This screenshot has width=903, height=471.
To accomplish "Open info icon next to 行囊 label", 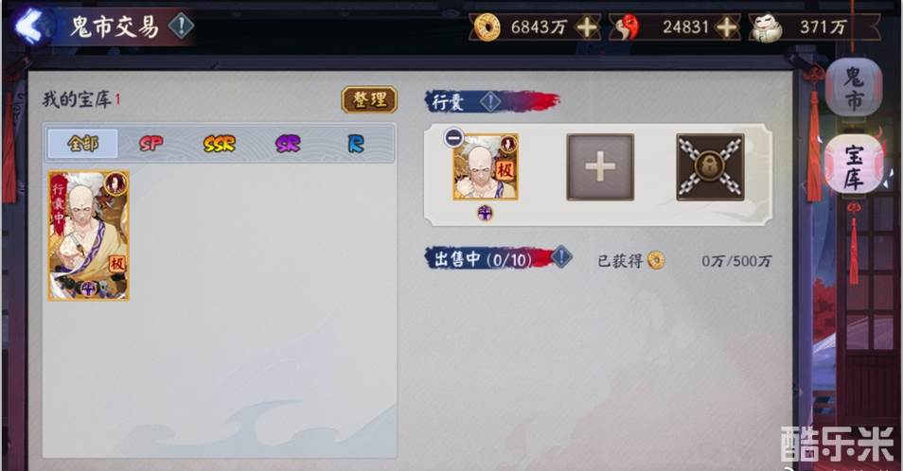I will coord(490,102).
